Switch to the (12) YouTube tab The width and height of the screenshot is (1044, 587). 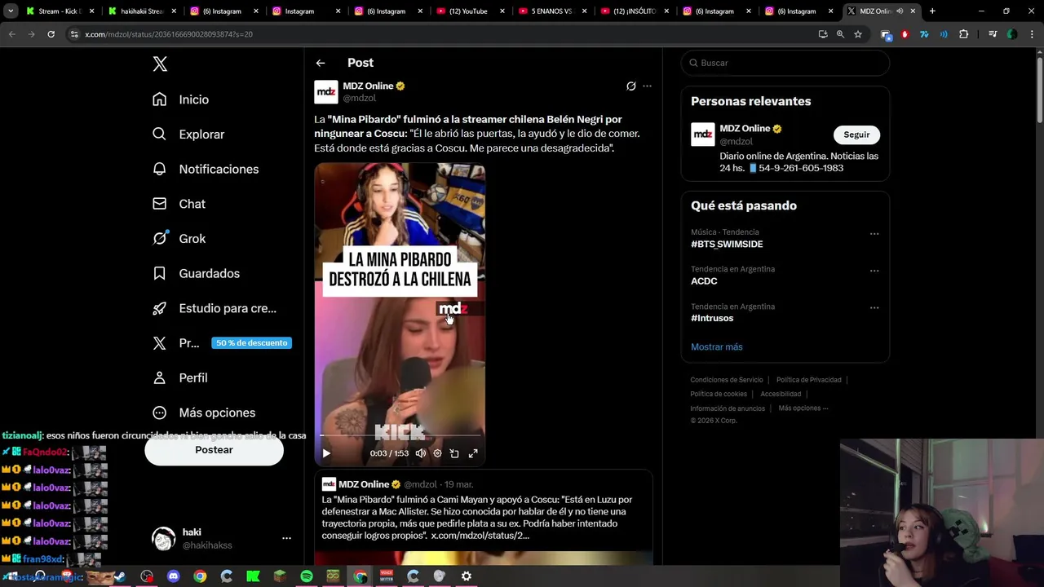(469, 11)
